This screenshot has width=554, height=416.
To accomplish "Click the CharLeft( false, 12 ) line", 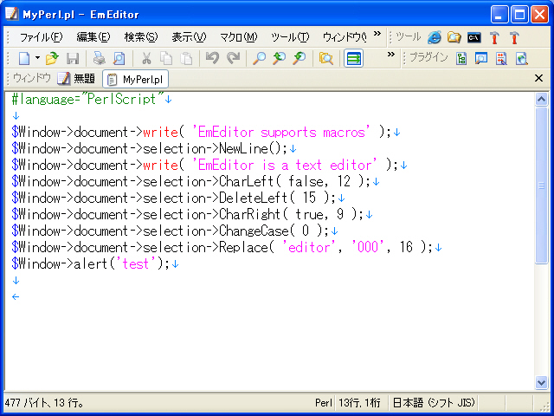I will point(190,181).
